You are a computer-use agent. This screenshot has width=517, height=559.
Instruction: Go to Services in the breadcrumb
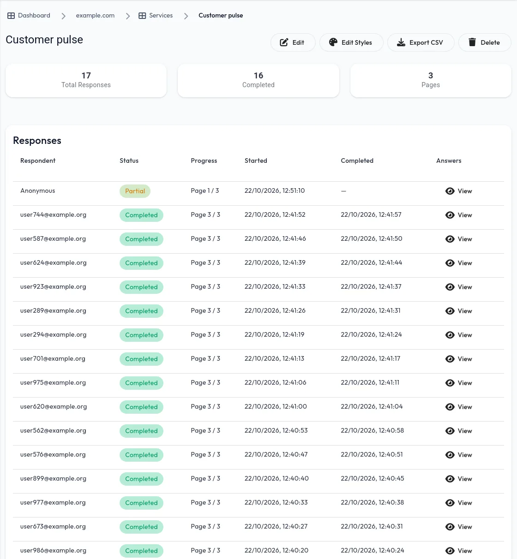point(156,16)
